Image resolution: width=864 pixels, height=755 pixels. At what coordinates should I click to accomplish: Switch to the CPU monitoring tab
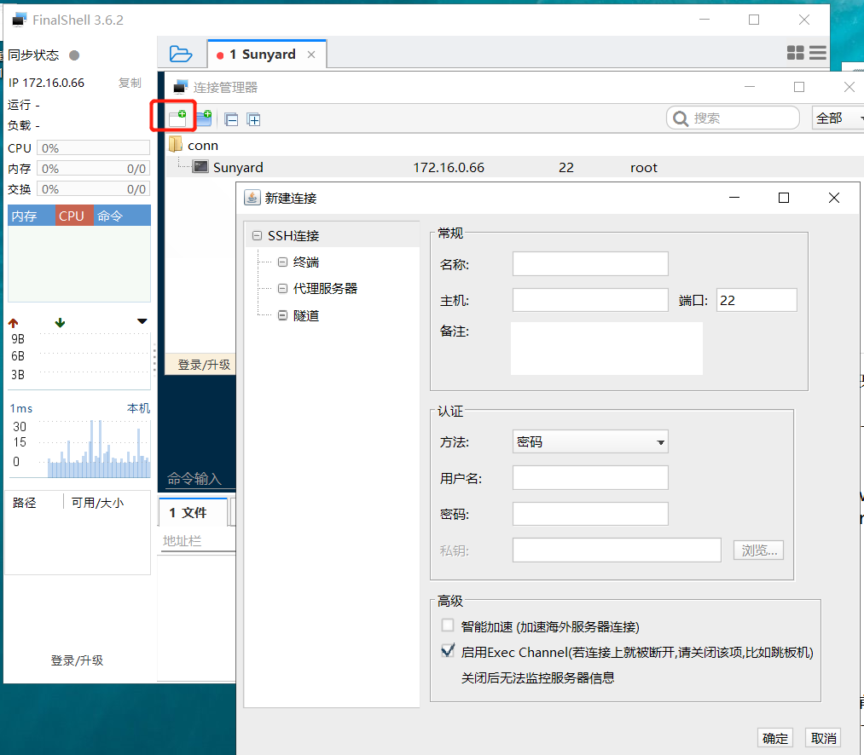pyautogui.click(x=72, y=215)
